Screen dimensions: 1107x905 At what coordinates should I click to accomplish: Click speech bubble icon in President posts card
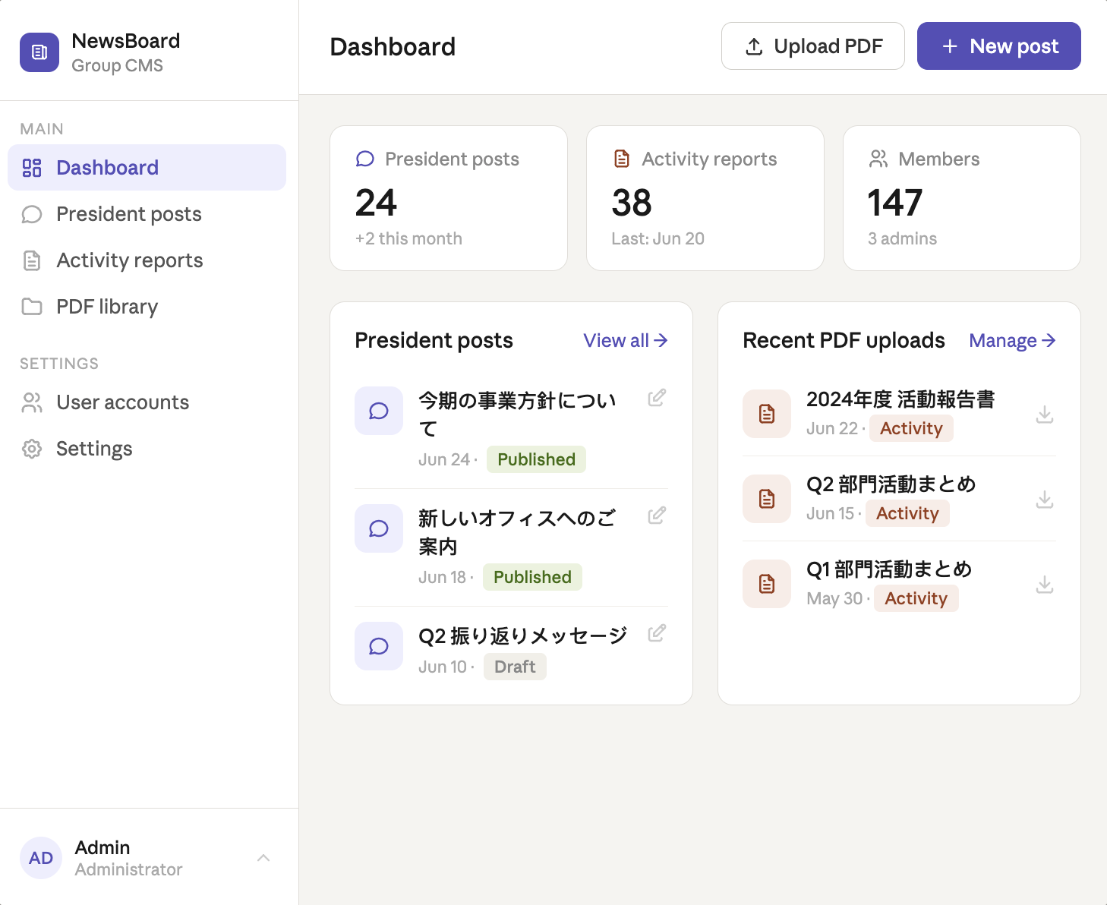[365, 159]
